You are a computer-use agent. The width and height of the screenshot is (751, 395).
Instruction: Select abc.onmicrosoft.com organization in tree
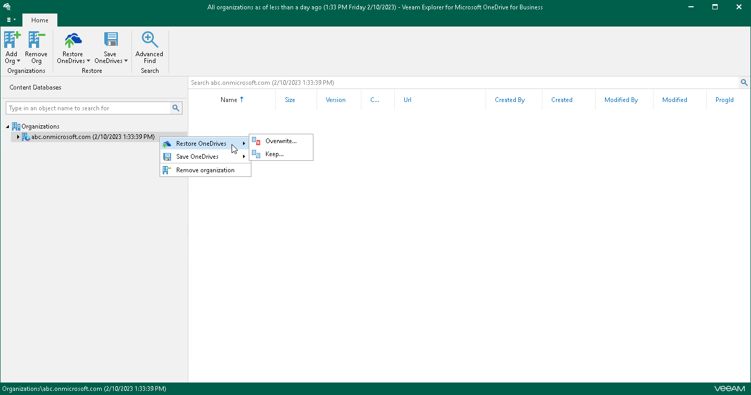pos(93,137)
